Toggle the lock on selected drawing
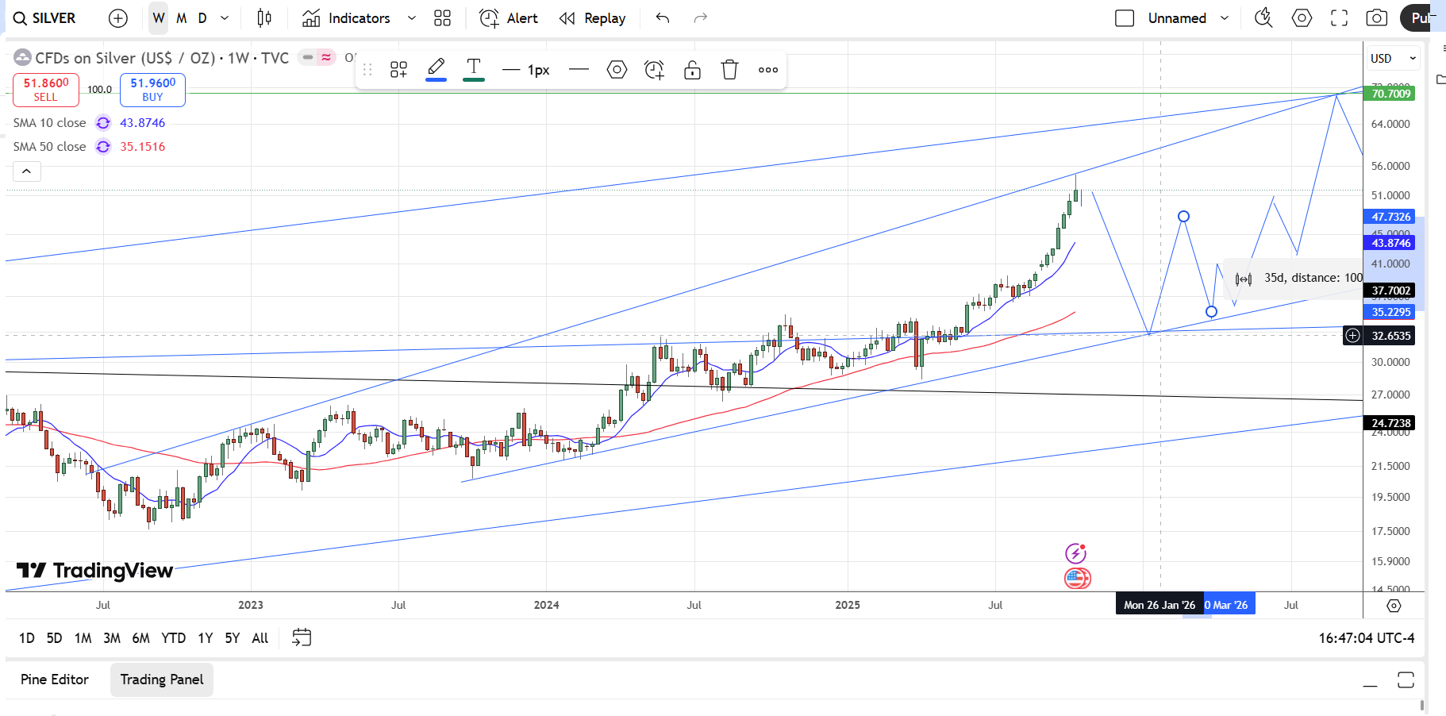 point(692,70)
